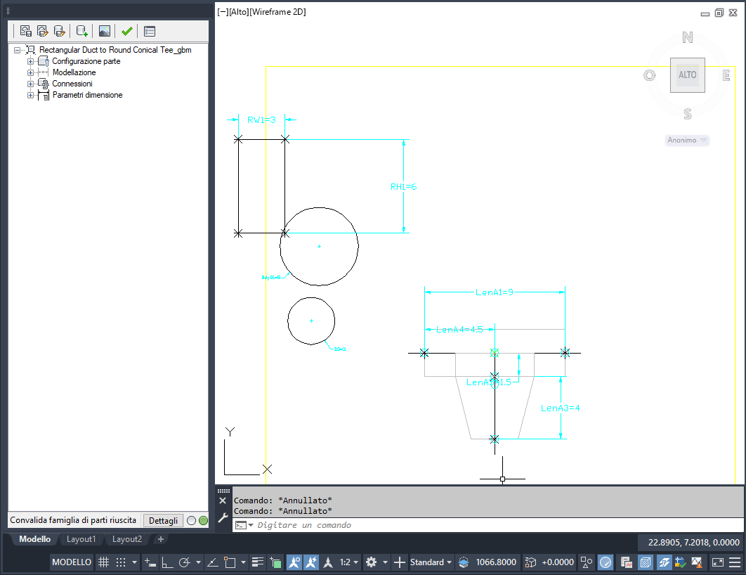Expand the Configurazione parte node
The height and width of the screenshot is (575, 746).
[30, 61]
